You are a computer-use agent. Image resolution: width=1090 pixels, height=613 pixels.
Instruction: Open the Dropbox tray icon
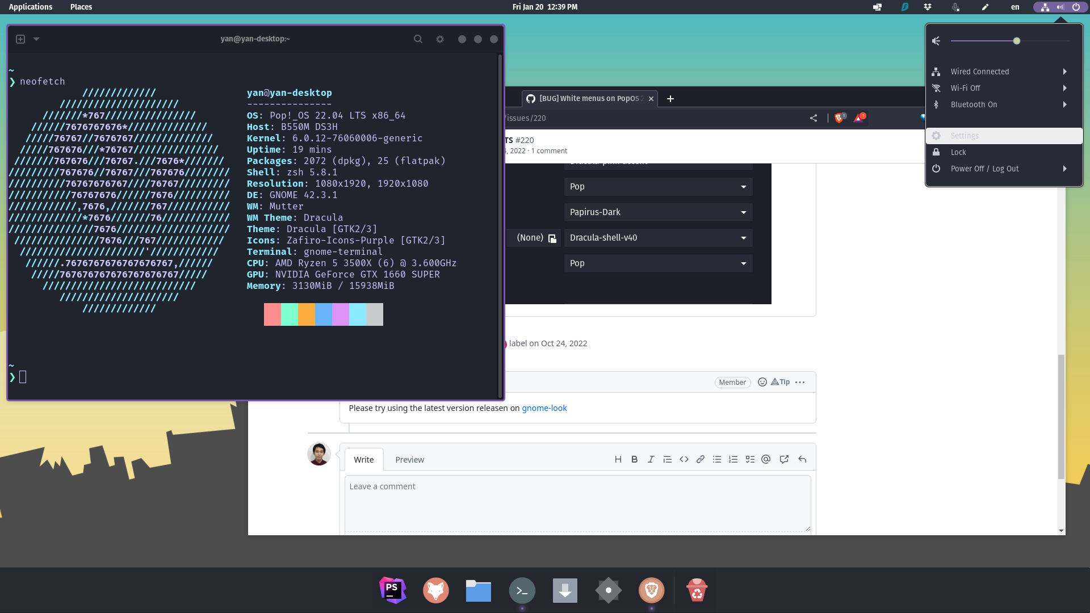927,7
